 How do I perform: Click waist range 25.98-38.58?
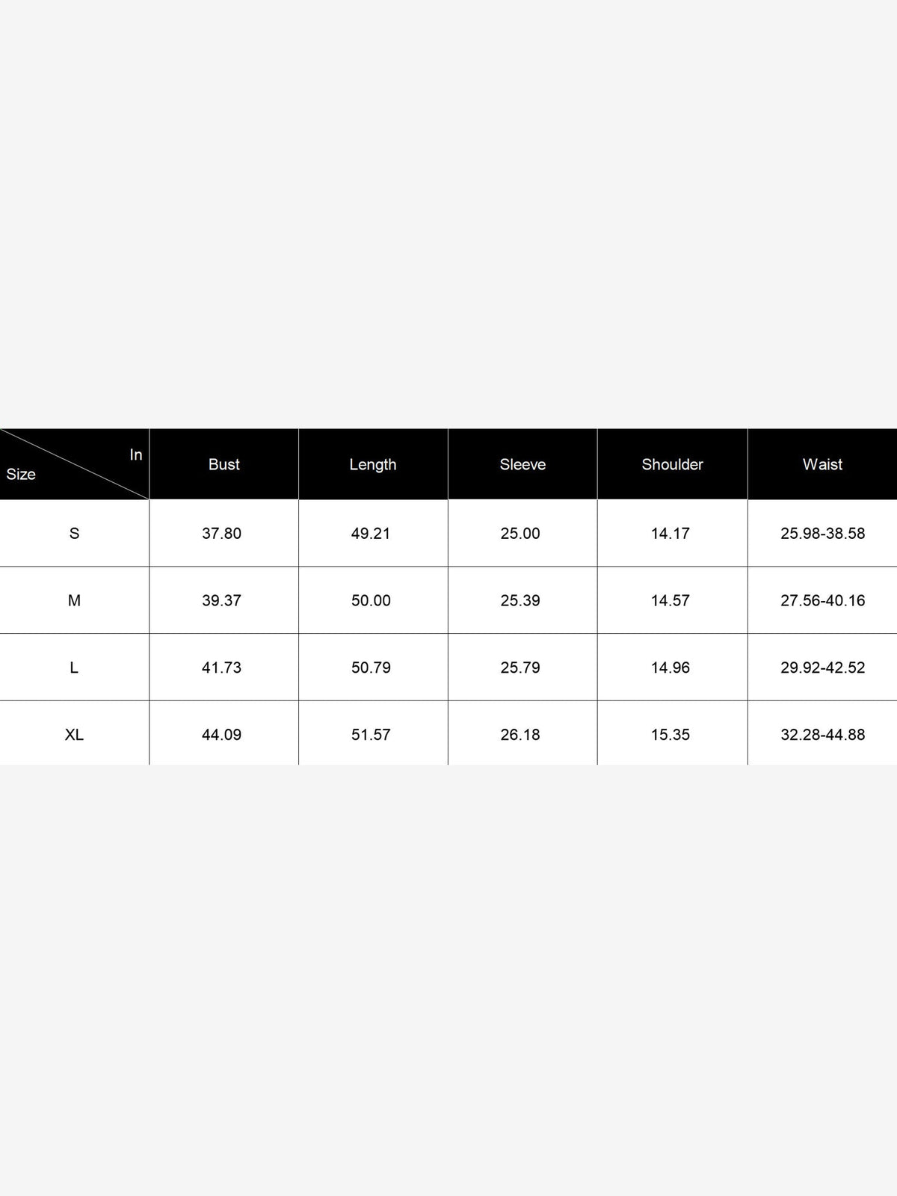822,533
